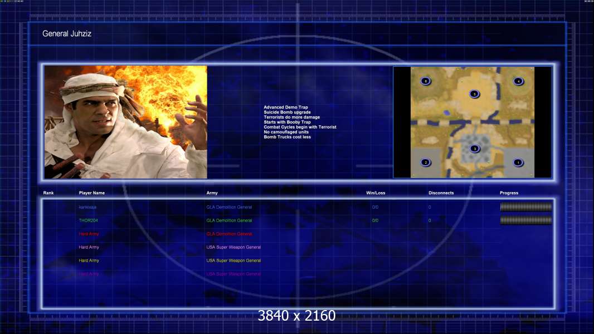The image size is (594, 334).
Task: Choose start position marker 4 on the map
Action: coord(518,81)
